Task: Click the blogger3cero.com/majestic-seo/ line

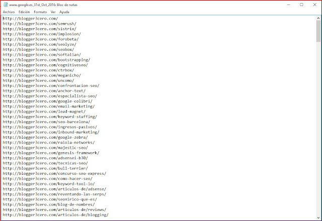Action: coord(45,148)
